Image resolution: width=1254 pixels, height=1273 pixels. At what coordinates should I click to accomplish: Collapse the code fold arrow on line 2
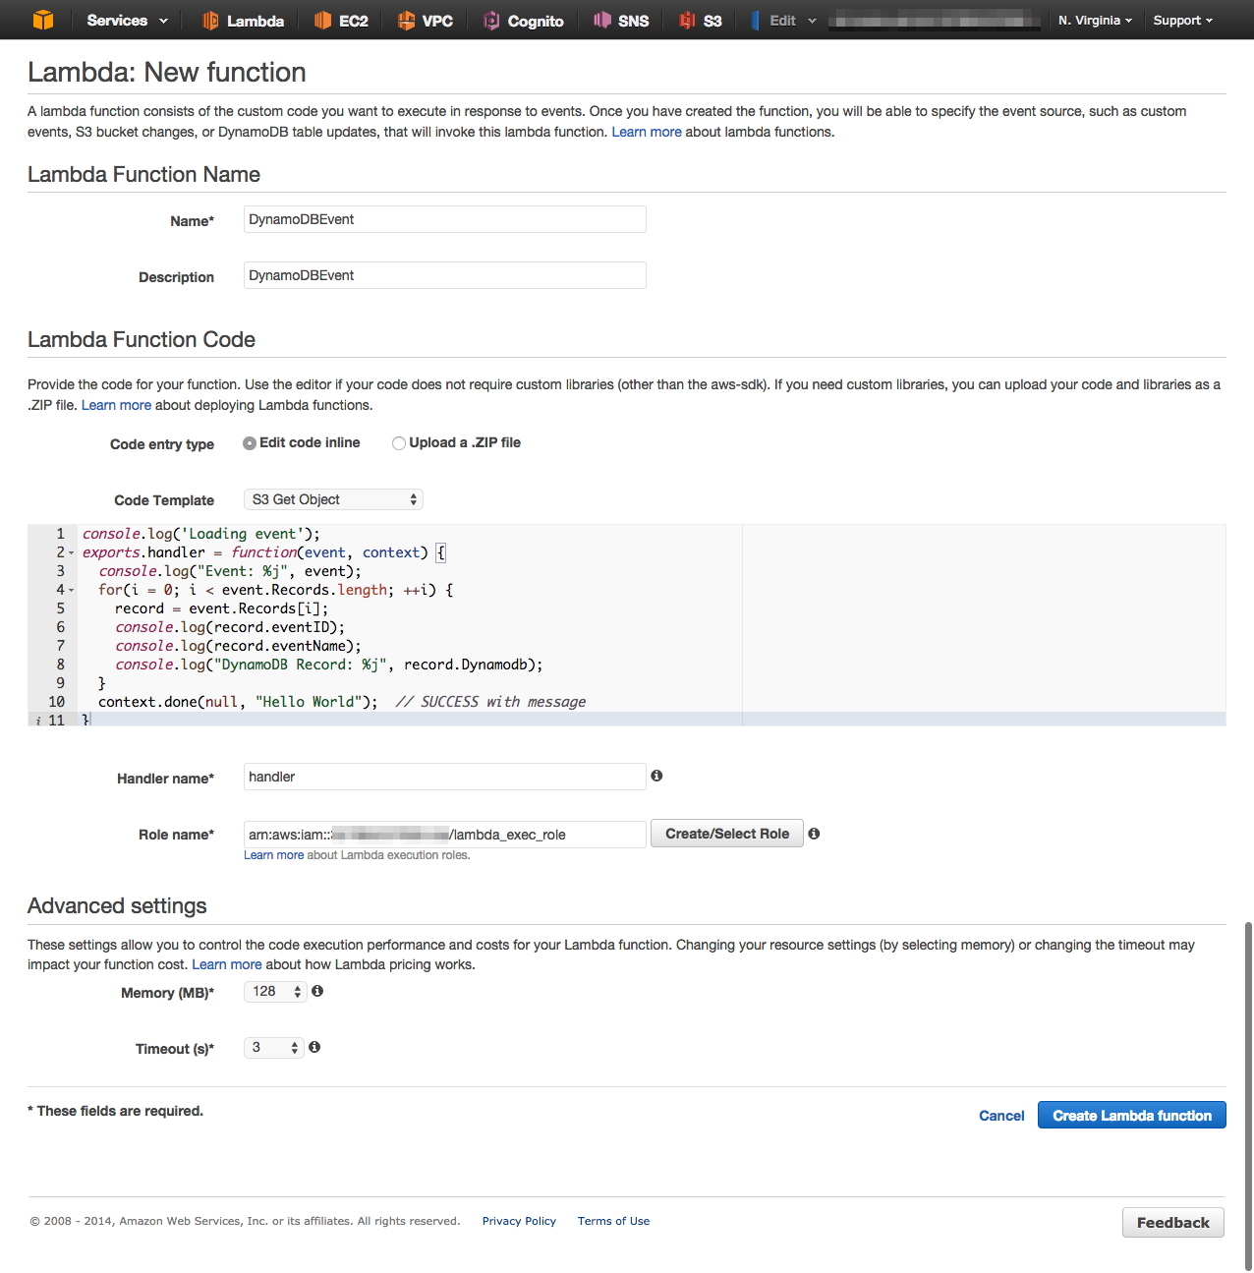click(x=72, y=553)
